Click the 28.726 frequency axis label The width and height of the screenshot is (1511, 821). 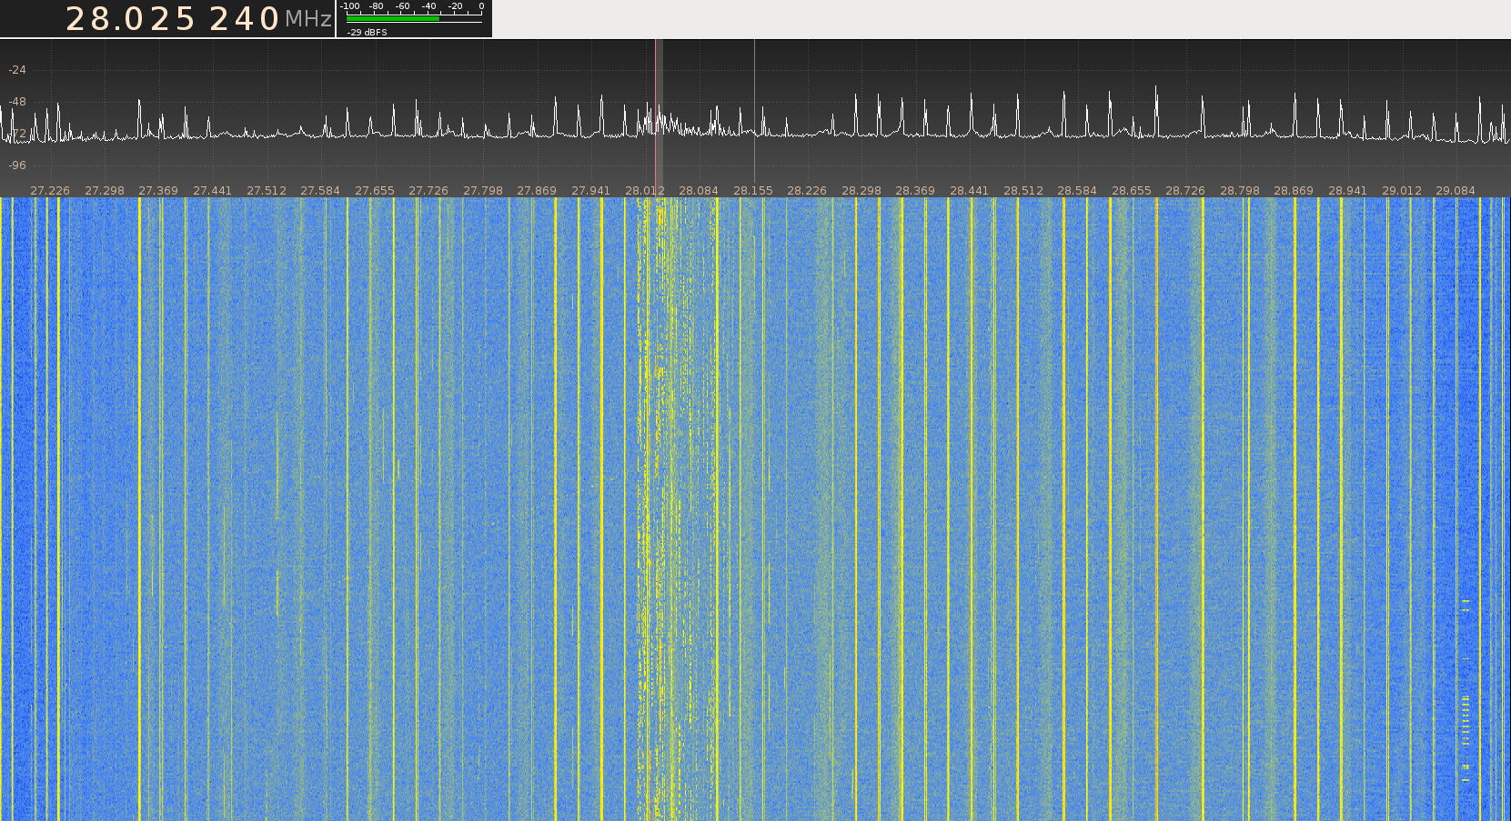[x=1185, y=191]
